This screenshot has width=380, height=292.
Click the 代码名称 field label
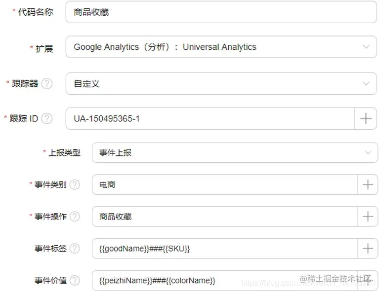[36, 12]
